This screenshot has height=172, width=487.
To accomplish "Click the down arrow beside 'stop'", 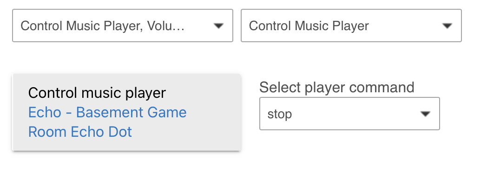I will pyautogui.click(x=425, y=114).
